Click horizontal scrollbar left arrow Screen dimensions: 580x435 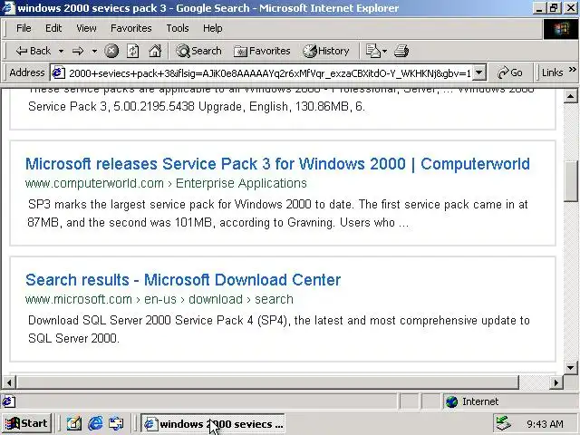pyautogui.click(x=9, y=382)
